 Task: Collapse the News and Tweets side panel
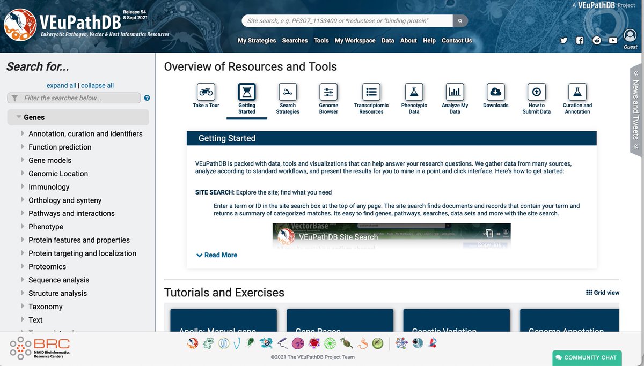pos(635,73)
